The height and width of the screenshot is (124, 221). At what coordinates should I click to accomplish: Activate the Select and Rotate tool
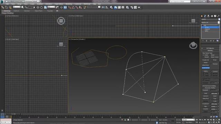click(x=41, y=7)
